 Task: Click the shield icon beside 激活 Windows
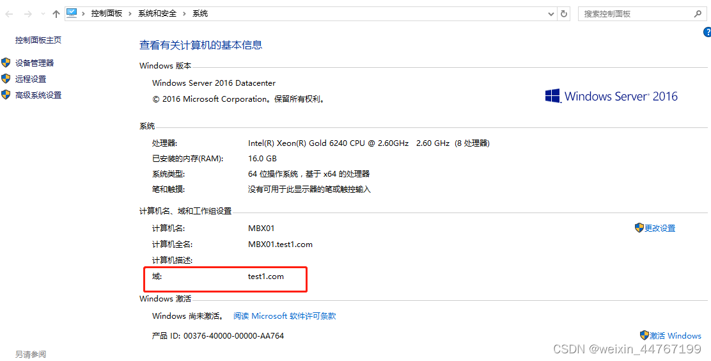(645, 335)
